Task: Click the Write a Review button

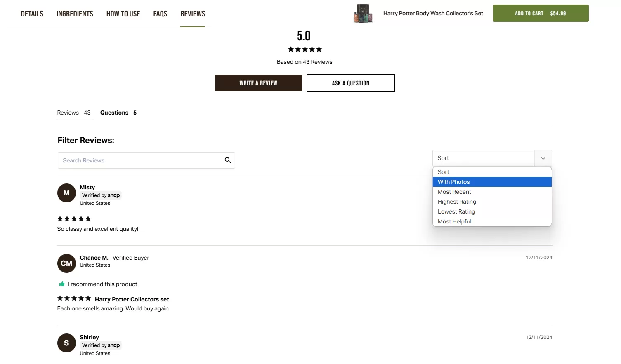Action: click(258, 83)
